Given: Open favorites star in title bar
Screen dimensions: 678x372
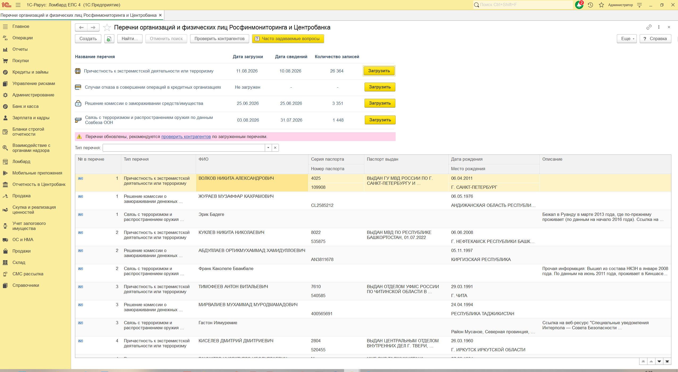Looking at the screenshot, I should pos(601,5).
